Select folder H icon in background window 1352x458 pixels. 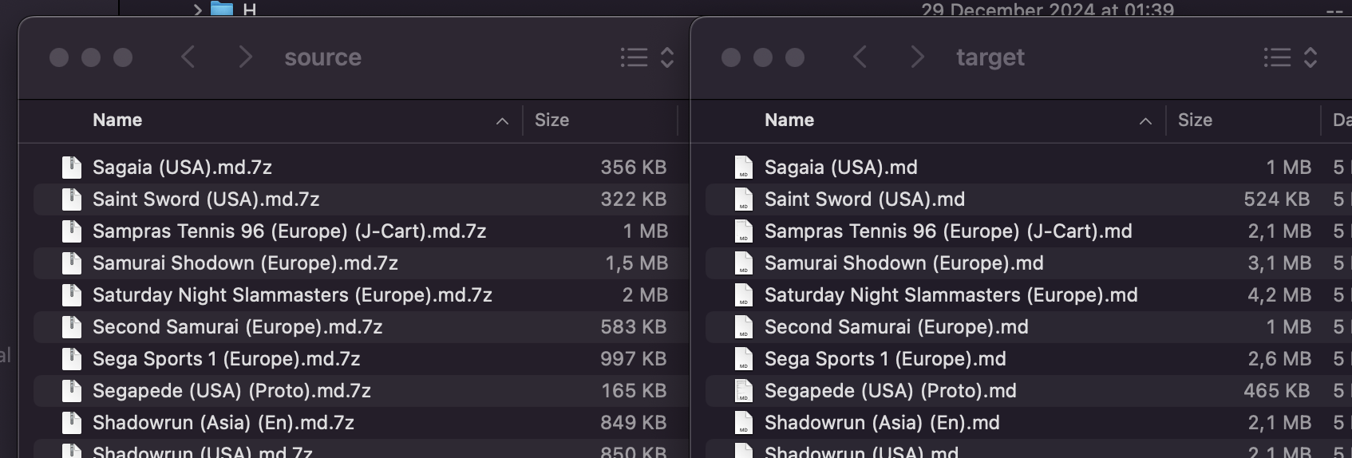[222, 9]
